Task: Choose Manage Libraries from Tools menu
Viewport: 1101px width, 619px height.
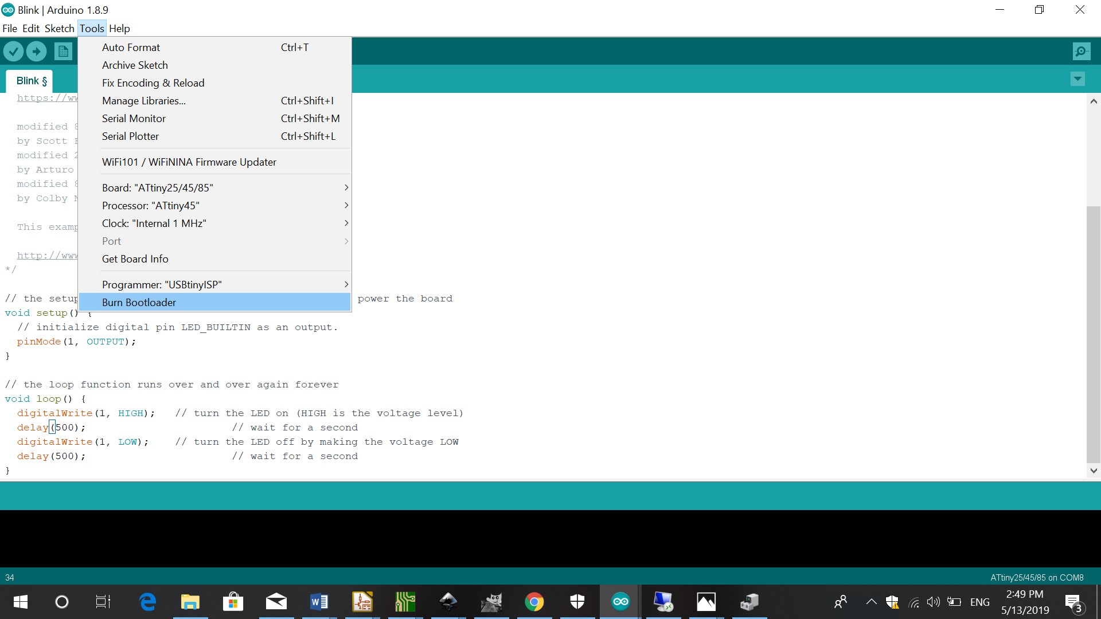Action: tap(144, 101)
